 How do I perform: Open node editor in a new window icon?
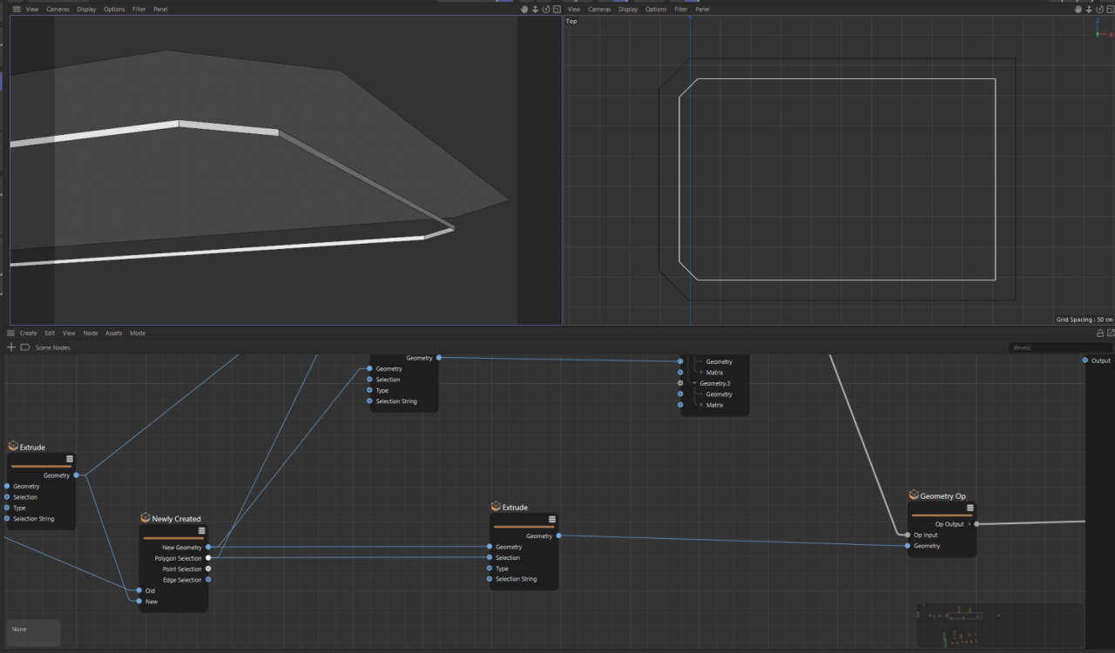pos(1111,333)
